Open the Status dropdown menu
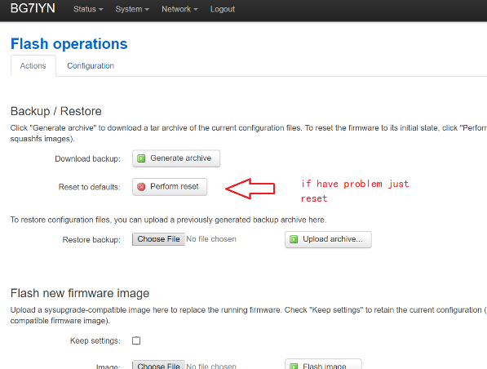The width and height of the screenshot is (487, 369). (88, 9)
